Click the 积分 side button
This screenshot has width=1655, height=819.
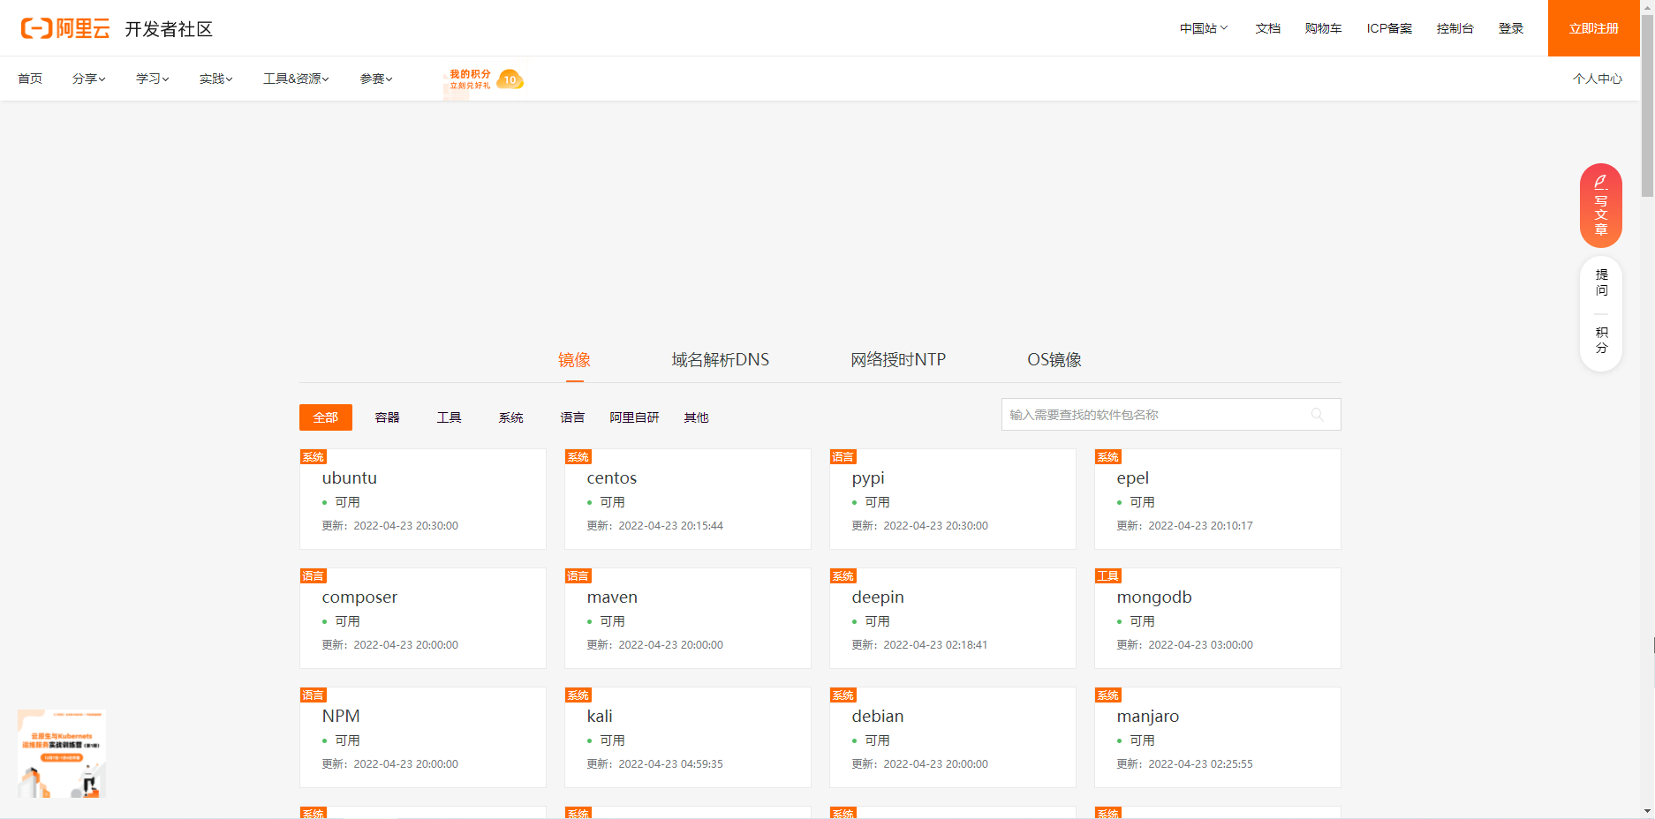click(1601, 340)
